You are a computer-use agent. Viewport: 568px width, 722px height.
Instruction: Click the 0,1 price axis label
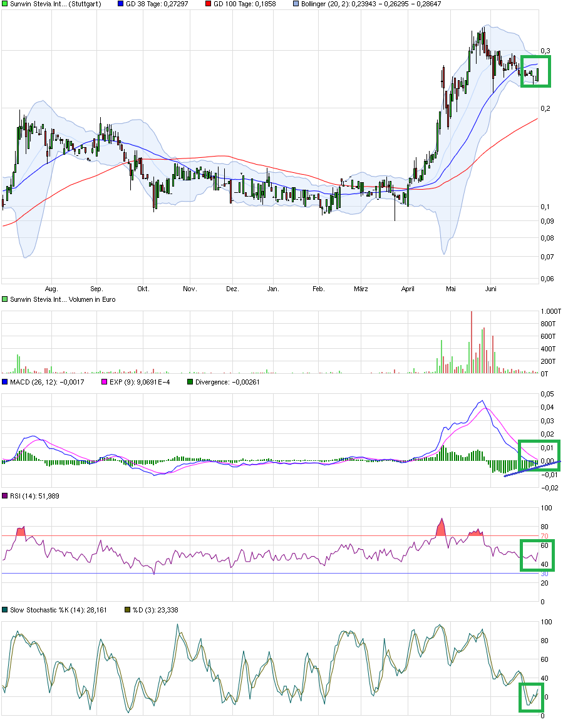pyautogui.click(x=545, y=207)
